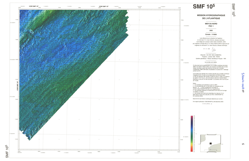Click the VOIR SMF label at top center

tap(104, 7)
